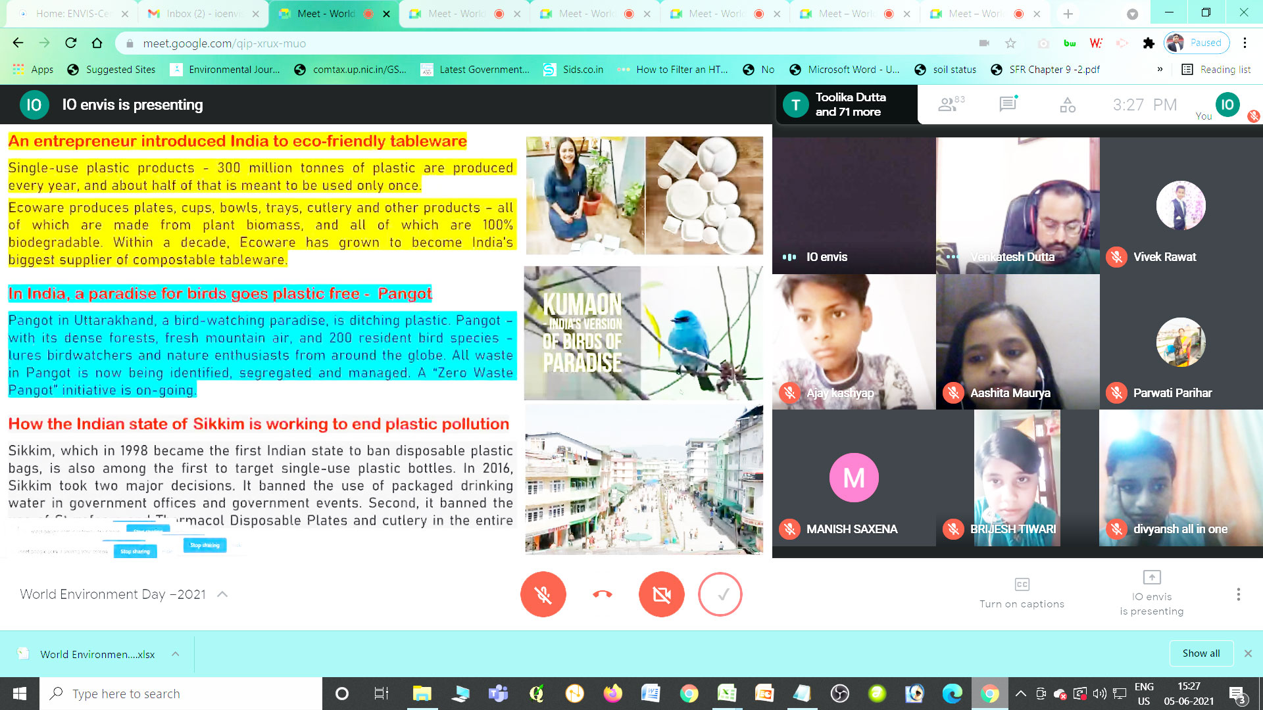Open the Paused profile button
This screenshot has width=1263, height=710.
(1197, 43)
